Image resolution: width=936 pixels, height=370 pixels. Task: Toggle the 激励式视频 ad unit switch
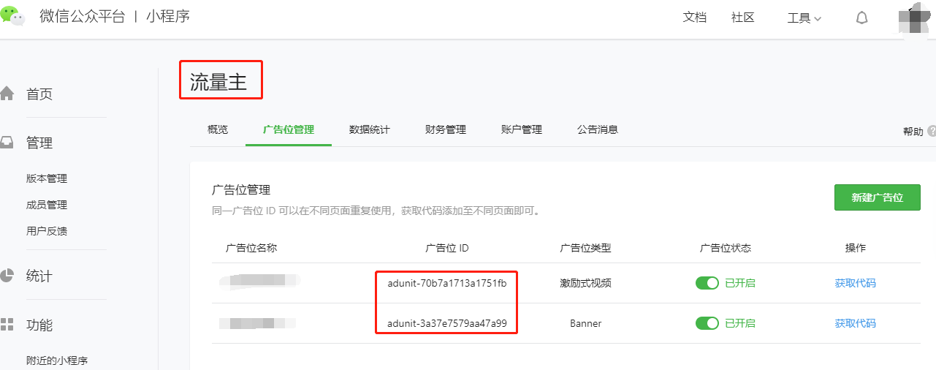pyautogui.click(x=707, y=283)
